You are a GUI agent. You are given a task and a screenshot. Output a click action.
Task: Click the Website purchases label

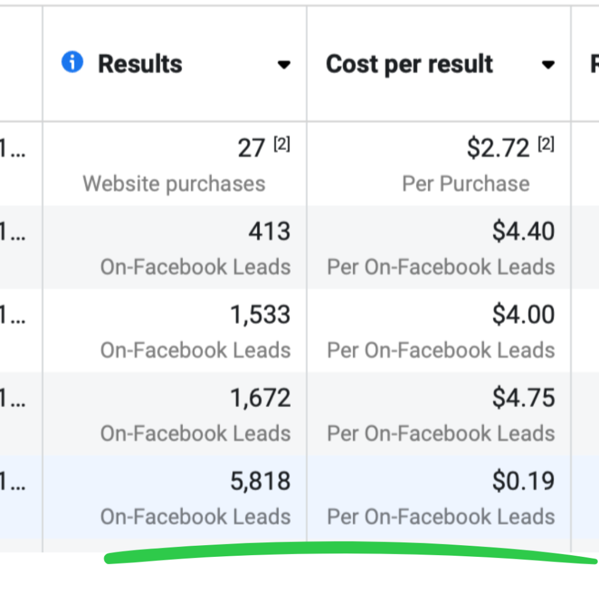click(174, 184)
